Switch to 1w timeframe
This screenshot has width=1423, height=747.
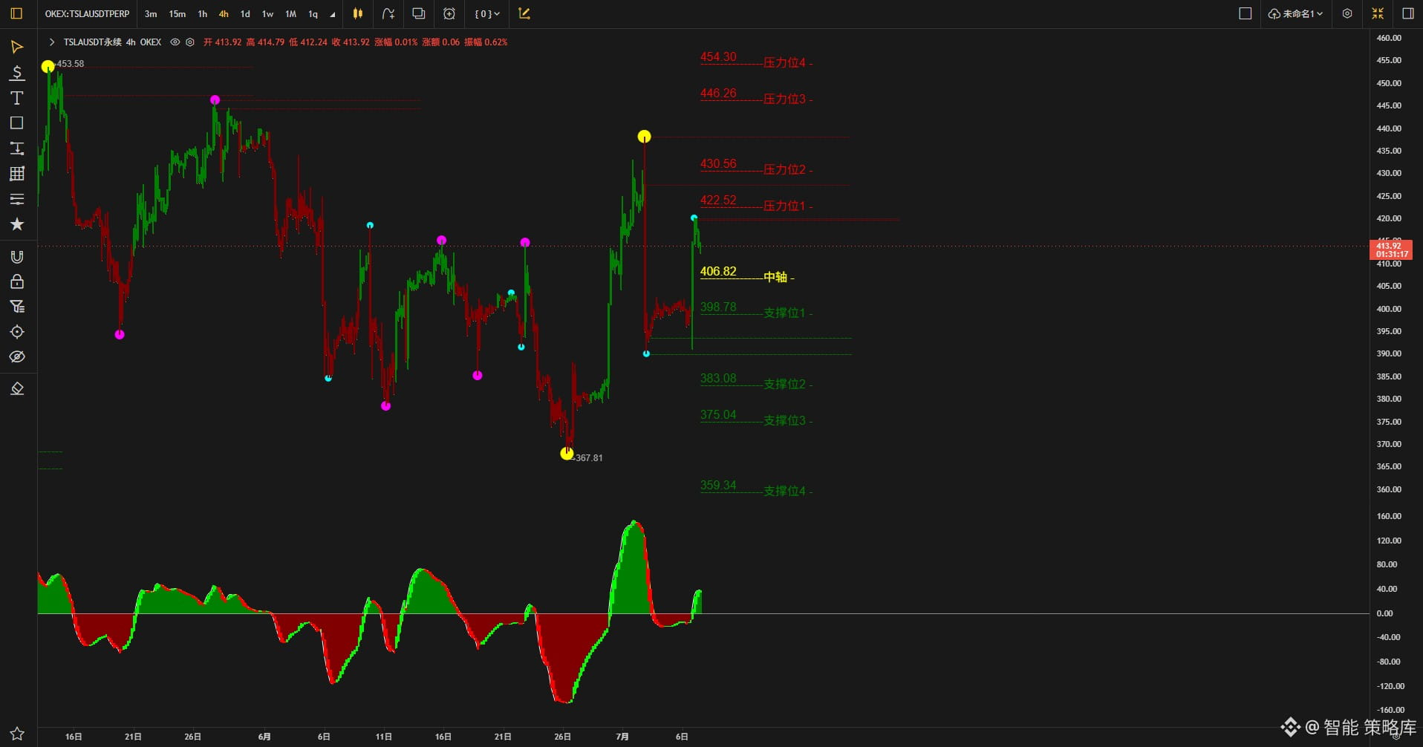click(267, 14)
